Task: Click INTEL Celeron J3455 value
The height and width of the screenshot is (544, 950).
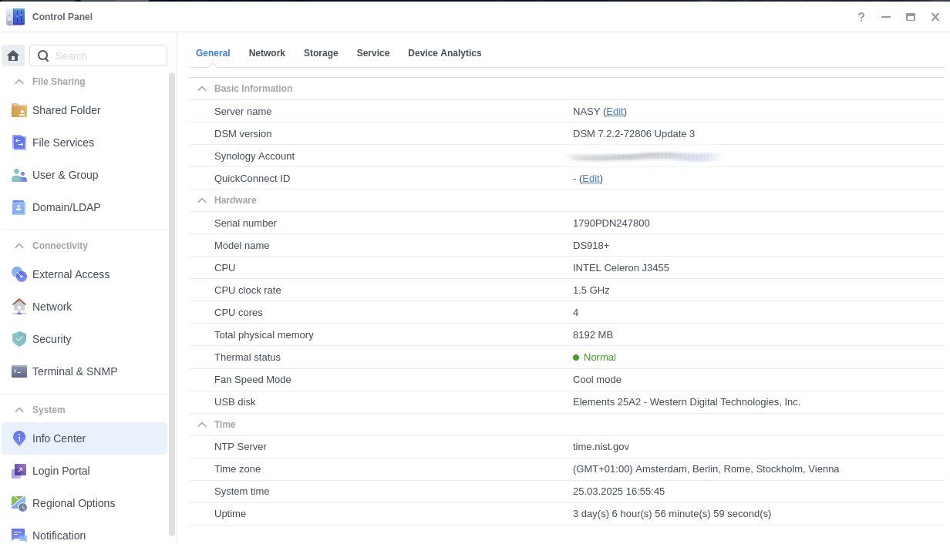Action: pos(621,268)
